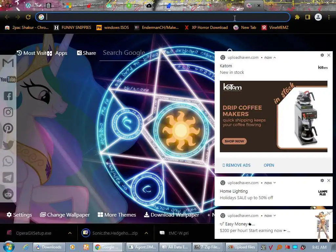Dismiss the Home Lighting notification
The height and width of the screenshot is (252, 336).
coord(329,180)
